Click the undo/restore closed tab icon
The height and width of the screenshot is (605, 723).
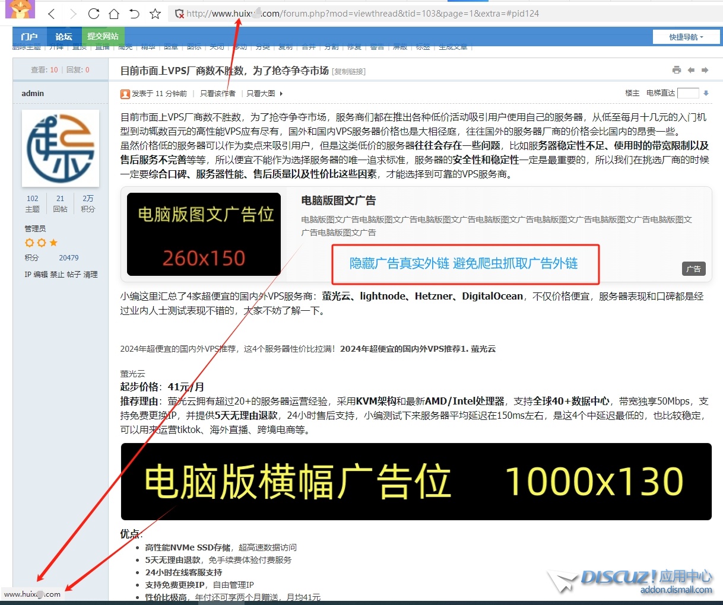(135, 14)
